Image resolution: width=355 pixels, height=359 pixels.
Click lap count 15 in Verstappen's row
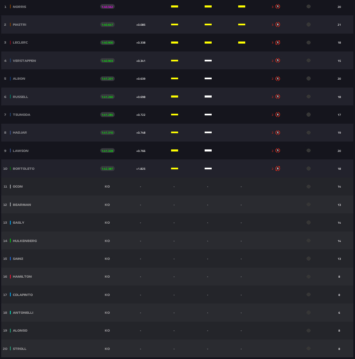[339, 61]
